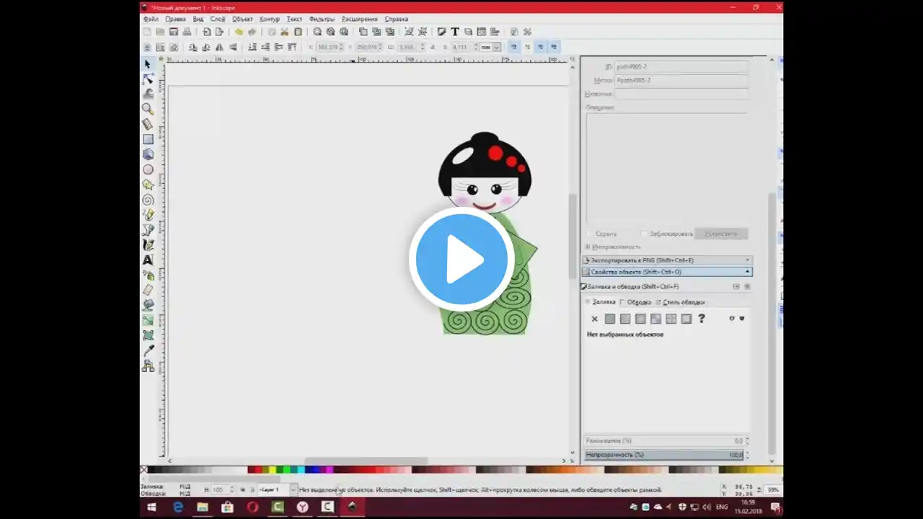Tick the Заблокировать checkbox

pos(644,234)
